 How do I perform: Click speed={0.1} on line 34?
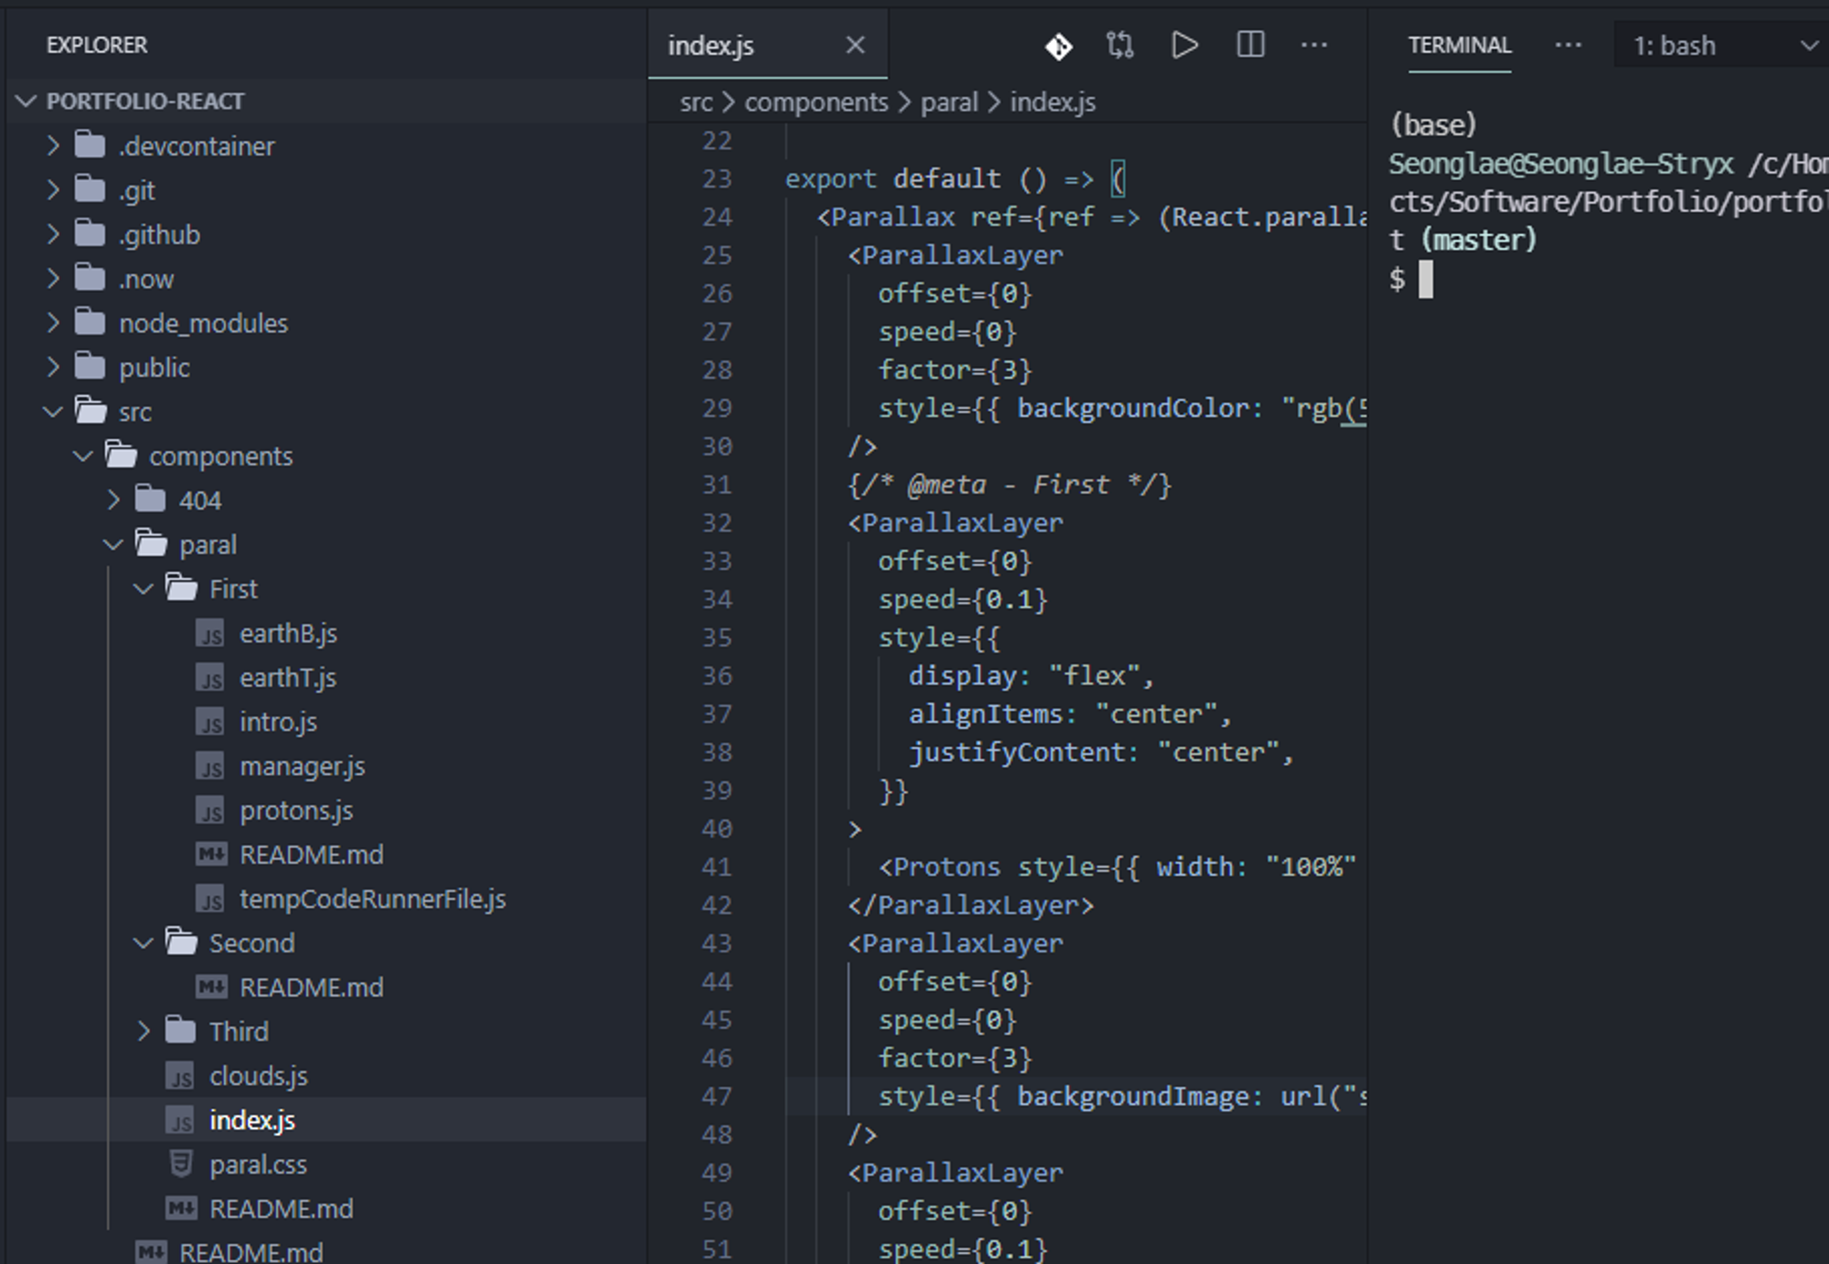[963, 599]
